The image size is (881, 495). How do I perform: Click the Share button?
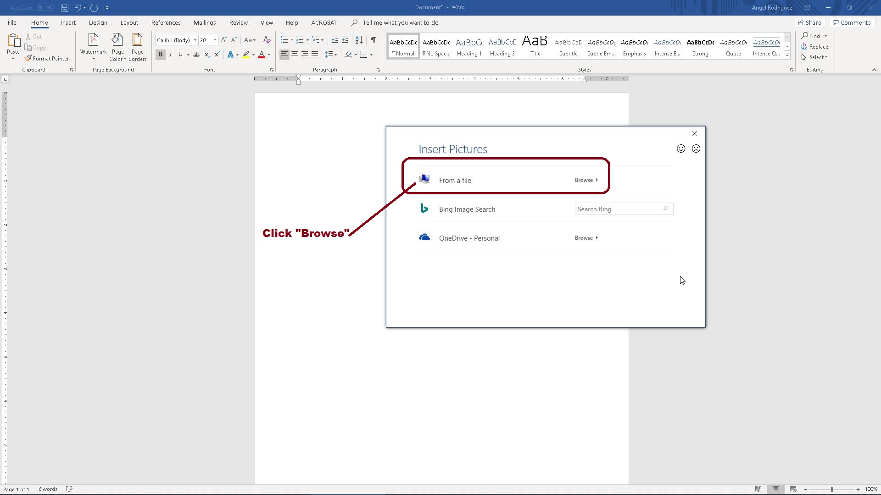coord(809,22)
